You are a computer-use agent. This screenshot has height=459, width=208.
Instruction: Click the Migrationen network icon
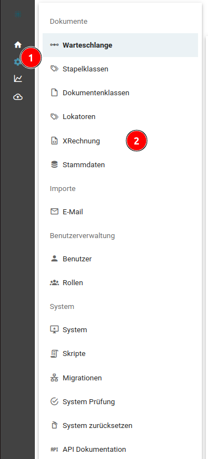[x=54, y=378]
